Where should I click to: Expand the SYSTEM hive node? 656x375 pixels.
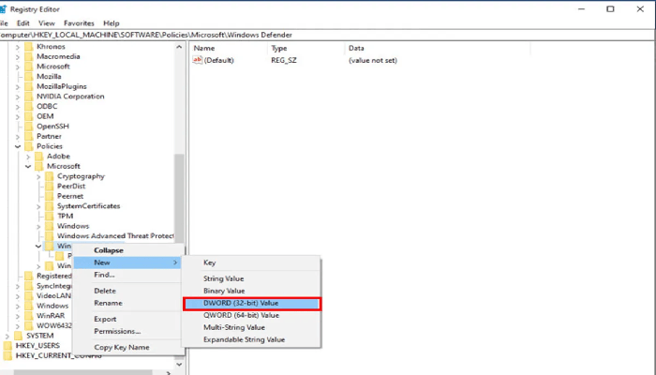point(7,336)
